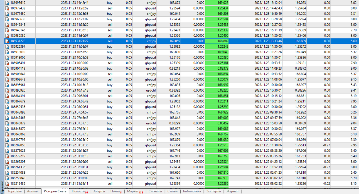
Task: Open the Сигналы tab
Action: (155, 191)
